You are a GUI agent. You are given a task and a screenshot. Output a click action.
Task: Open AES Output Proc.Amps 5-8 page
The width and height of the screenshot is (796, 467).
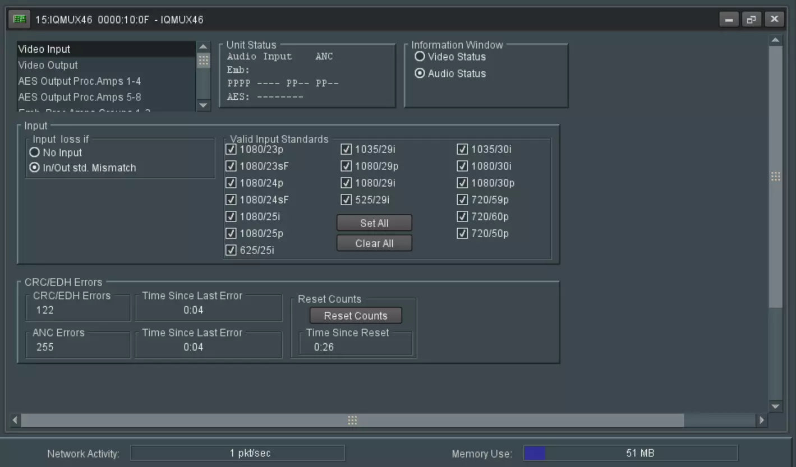(106, 97)
